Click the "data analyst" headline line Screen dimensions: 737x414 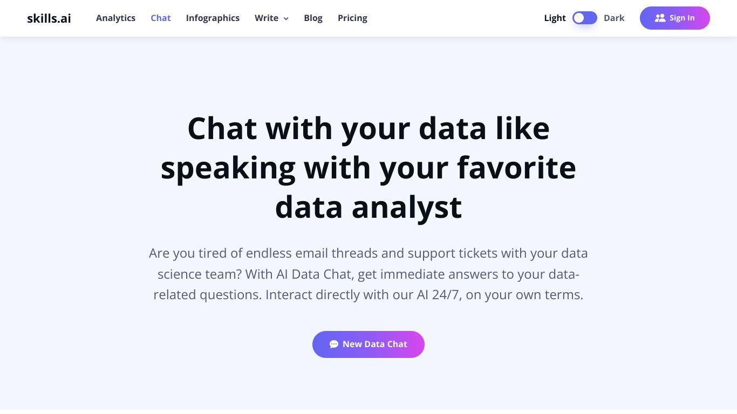click(368, 207)
